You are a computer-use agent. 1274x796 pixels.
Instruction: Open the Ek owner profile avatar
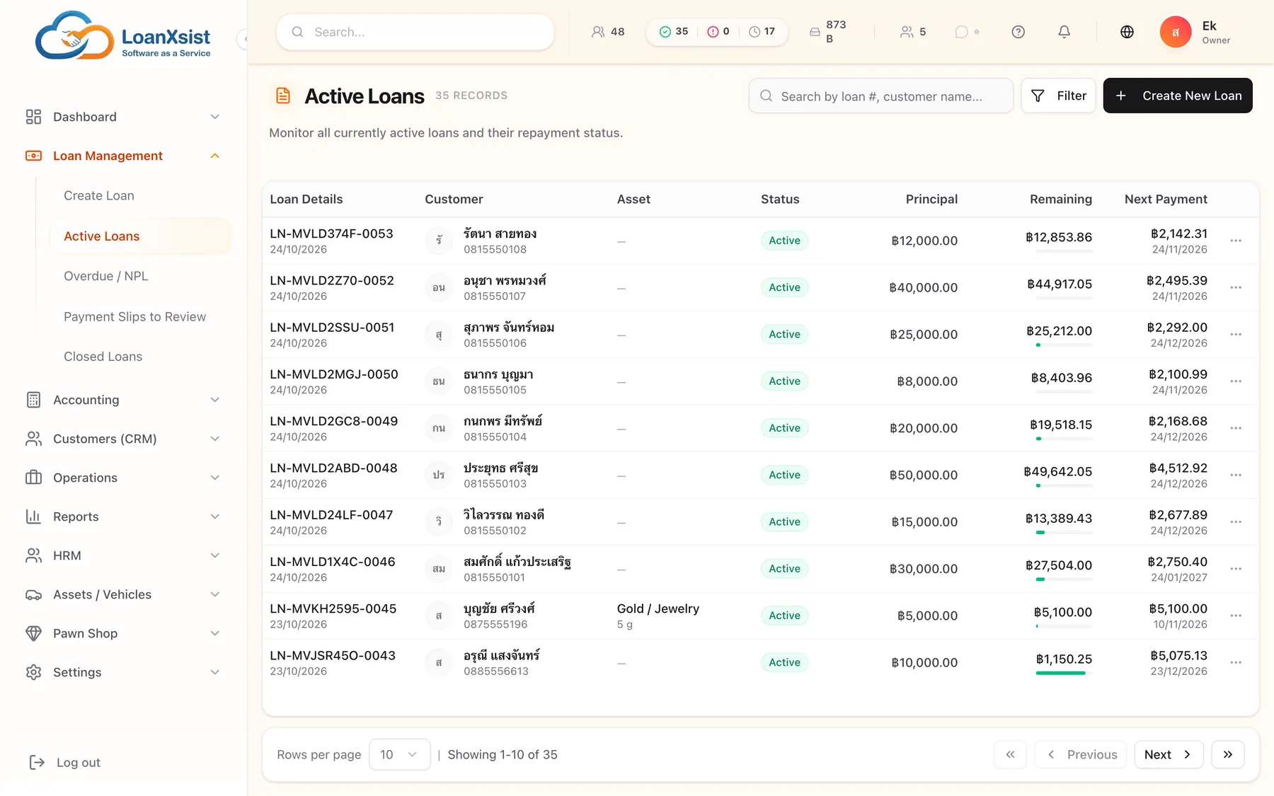coord(1175,32)
